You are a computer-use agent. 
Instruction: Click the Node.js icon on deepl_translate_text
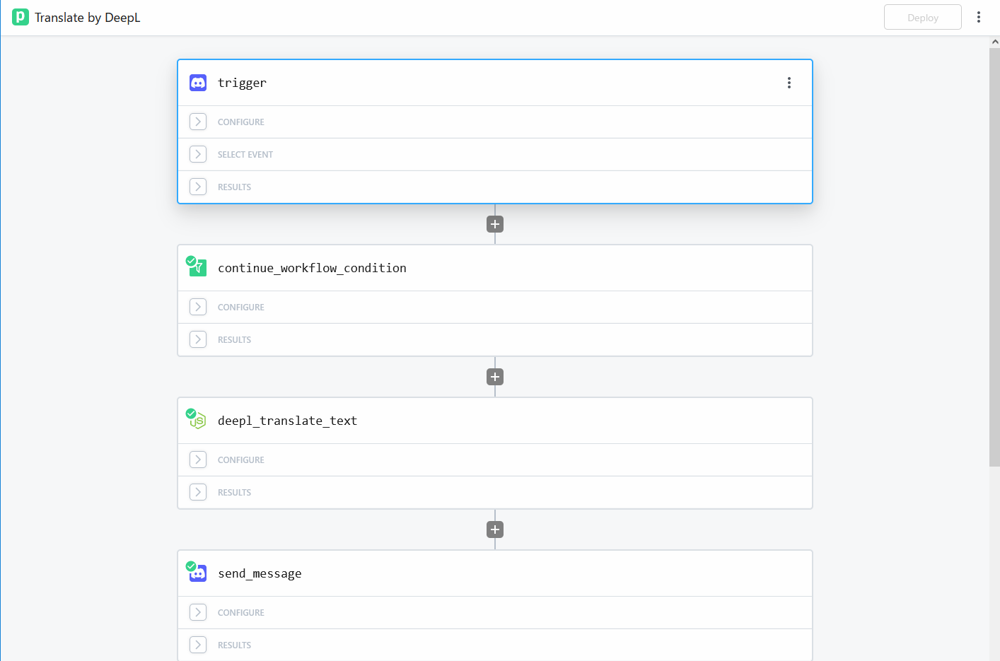pyautogui.click(x=197, y=420)
